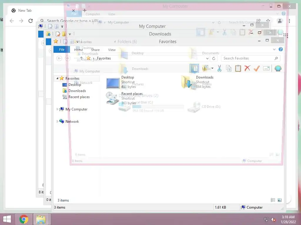This screenshot has height=225, width=301.
Task: Click the Up arrow in Favorites window
Action: click(x=81, y=58)
